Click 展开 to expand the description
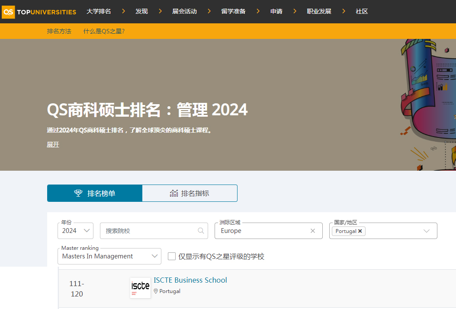456x309 pixels. click(x=53, y=145)
